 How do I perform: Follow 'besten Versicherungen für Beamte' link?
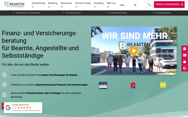[59, 75]
